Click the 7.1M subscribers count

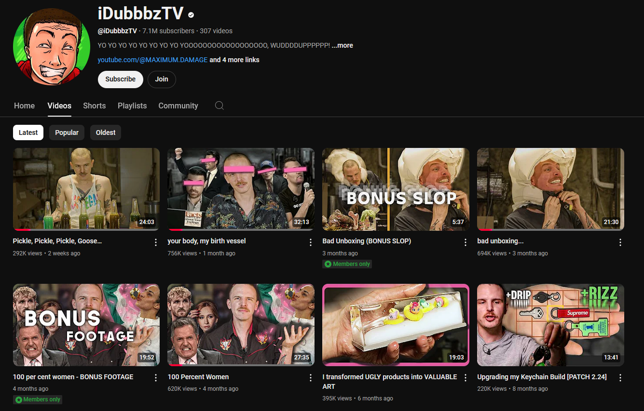click(168, 31)
